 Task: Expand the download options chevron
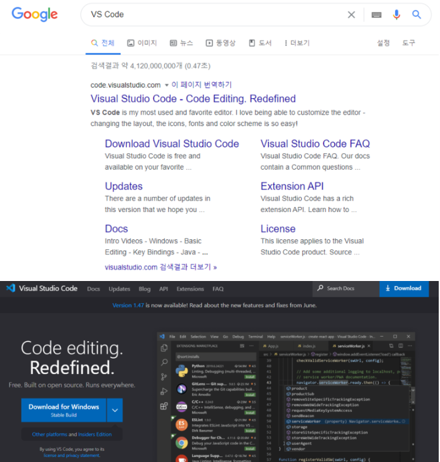click(115, 410)
